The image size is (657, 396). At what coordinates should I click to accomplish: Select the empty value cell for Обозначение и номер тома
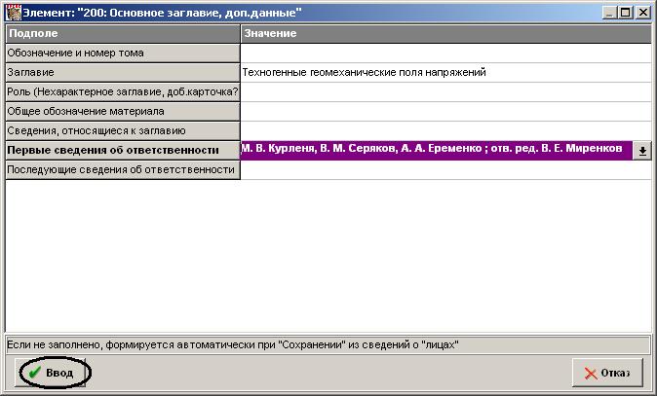444,53
